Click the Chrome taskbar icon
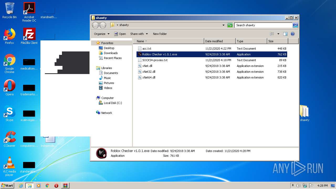Viewport: 336px width, 189px height. click(x=48, y=186)
